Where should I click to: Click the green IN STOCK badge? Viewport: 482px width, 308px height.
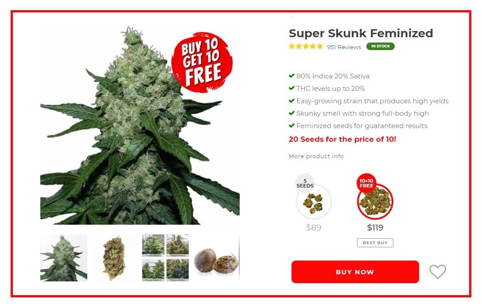pyautogui.click(x=380, y=46)
